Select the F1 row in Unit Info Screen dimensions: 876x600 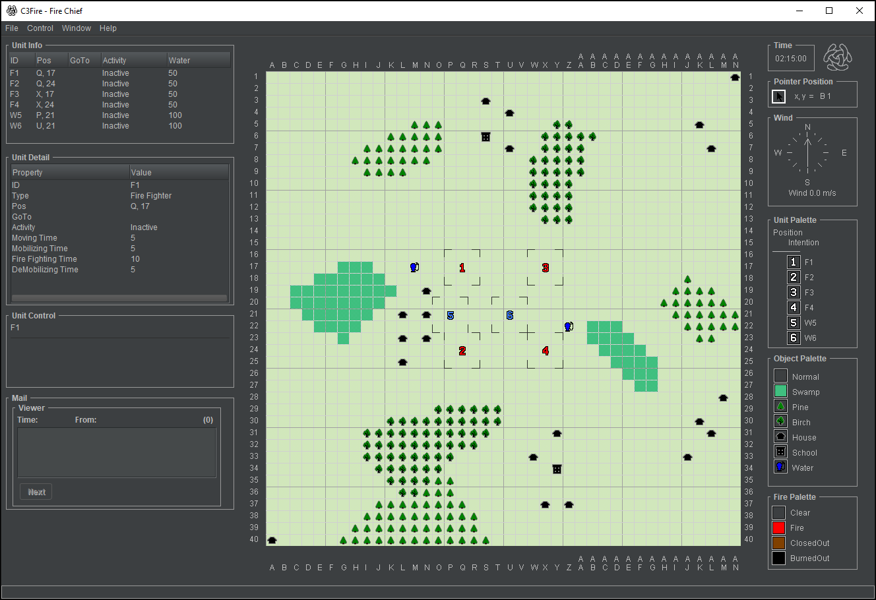tap(120, 73)
